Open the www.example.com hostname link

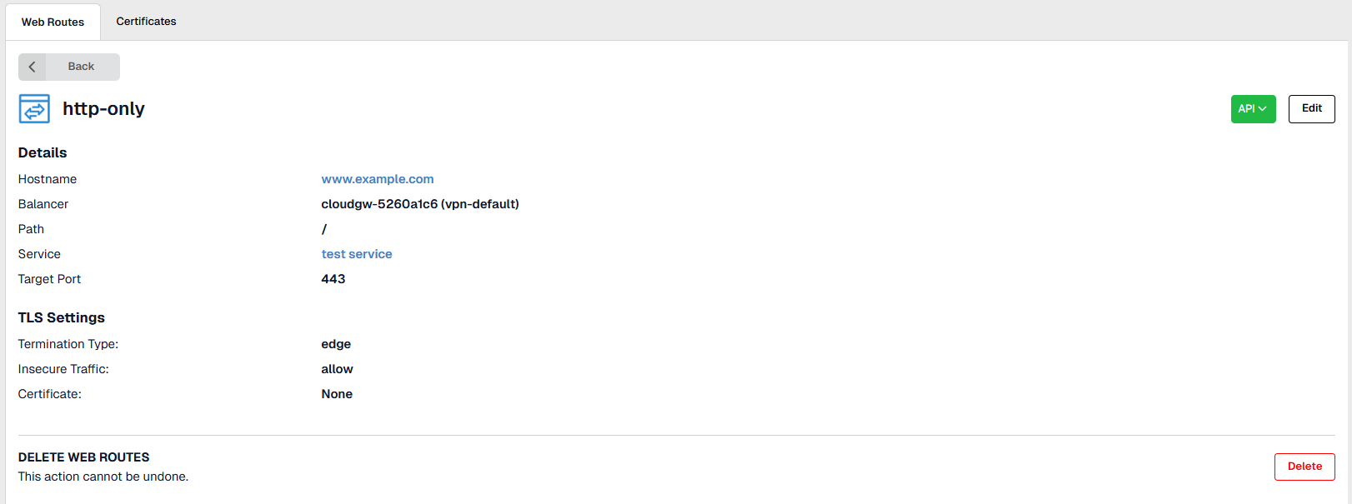point(378,179)
